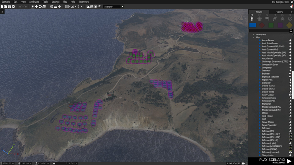Open translation grid size dropdown arrow

tap(70, 6)
